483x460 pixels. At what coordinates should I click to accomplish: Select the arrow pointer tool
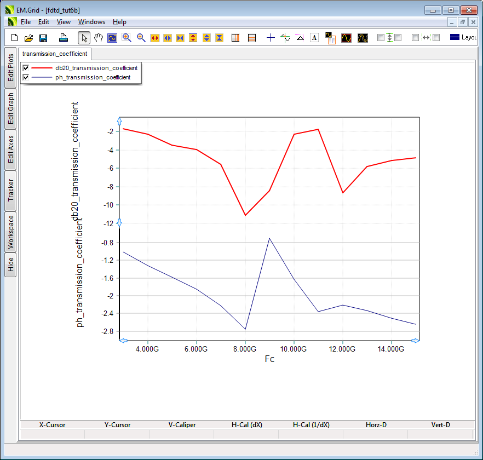click(84, 38)
